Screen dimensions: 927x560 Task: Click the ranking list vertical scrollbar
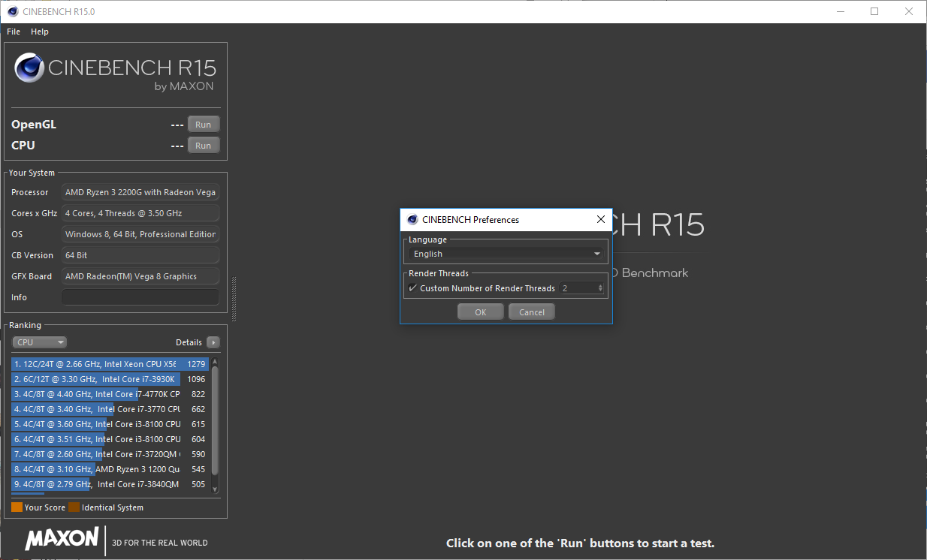pos(216,420)
